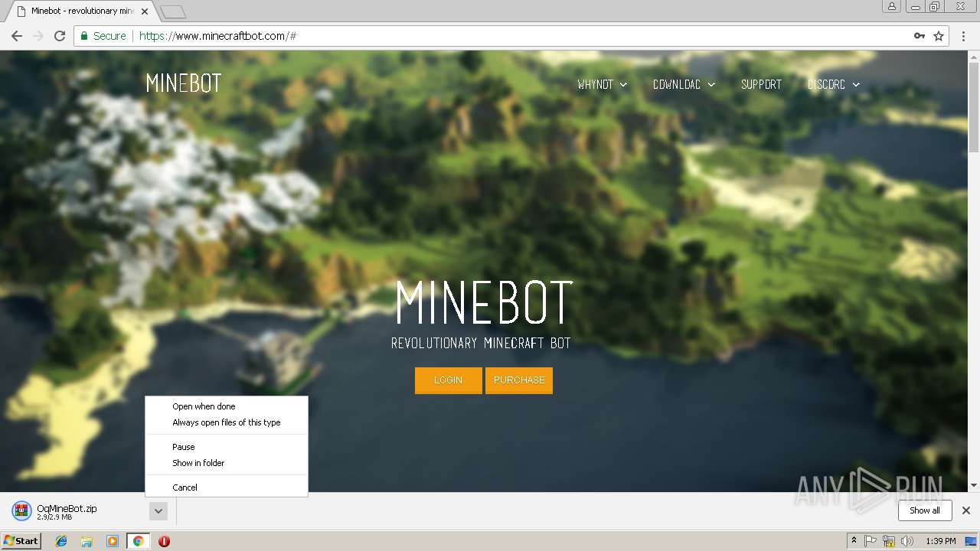Toggle the download item options arrow
980x551 pixels.
tap(158, 511)
